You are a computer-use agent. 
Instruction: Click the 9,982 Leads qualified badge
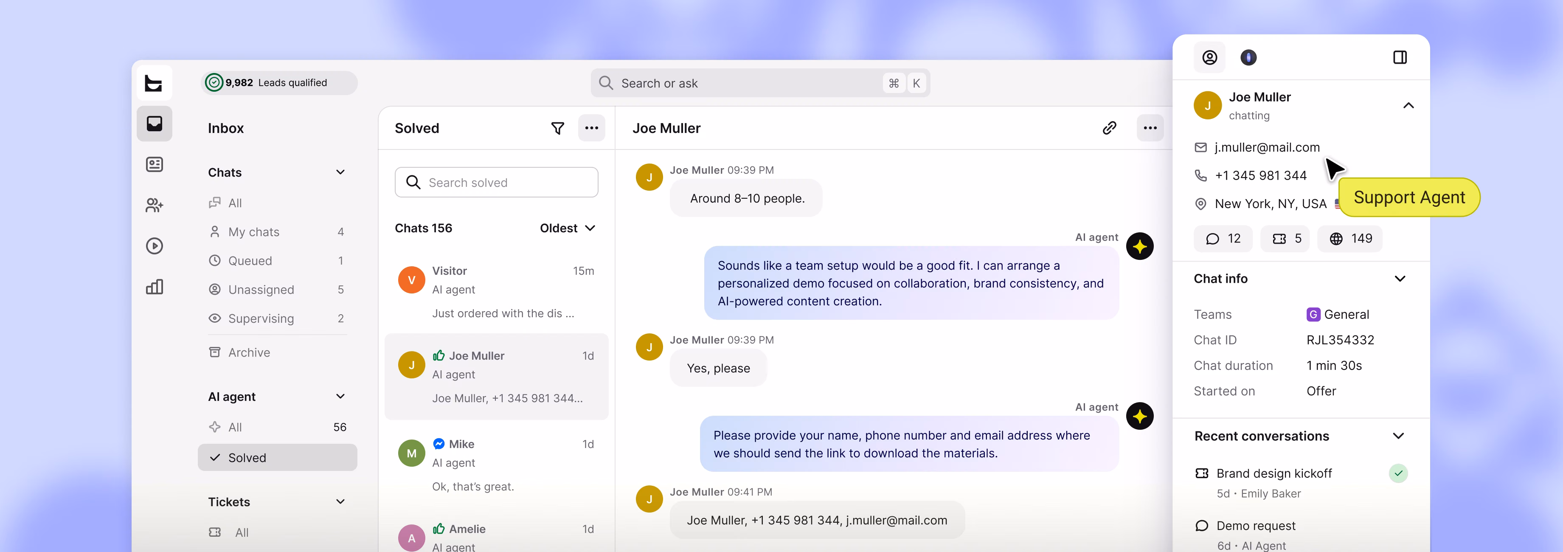tap(279, 82)
